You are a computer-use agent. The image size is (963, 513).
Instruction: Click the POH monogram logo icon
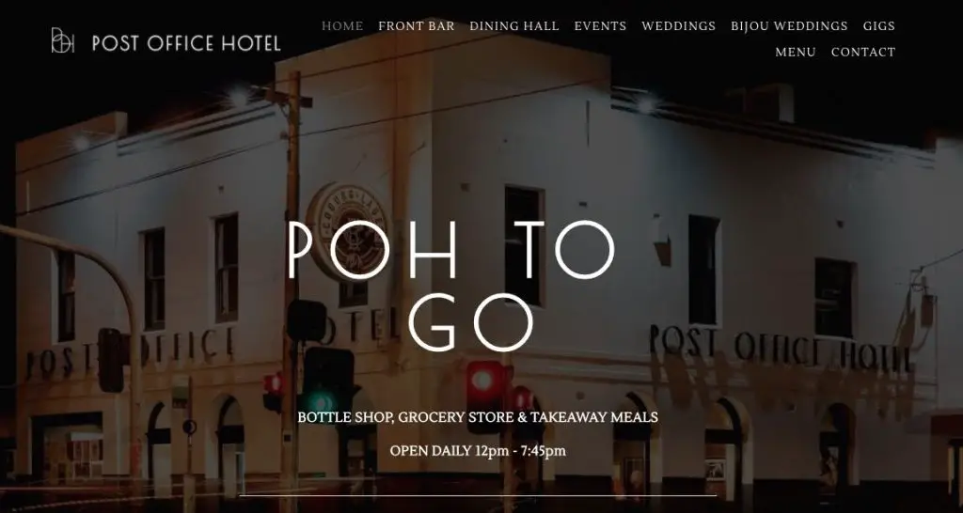(x=63, y=40)
